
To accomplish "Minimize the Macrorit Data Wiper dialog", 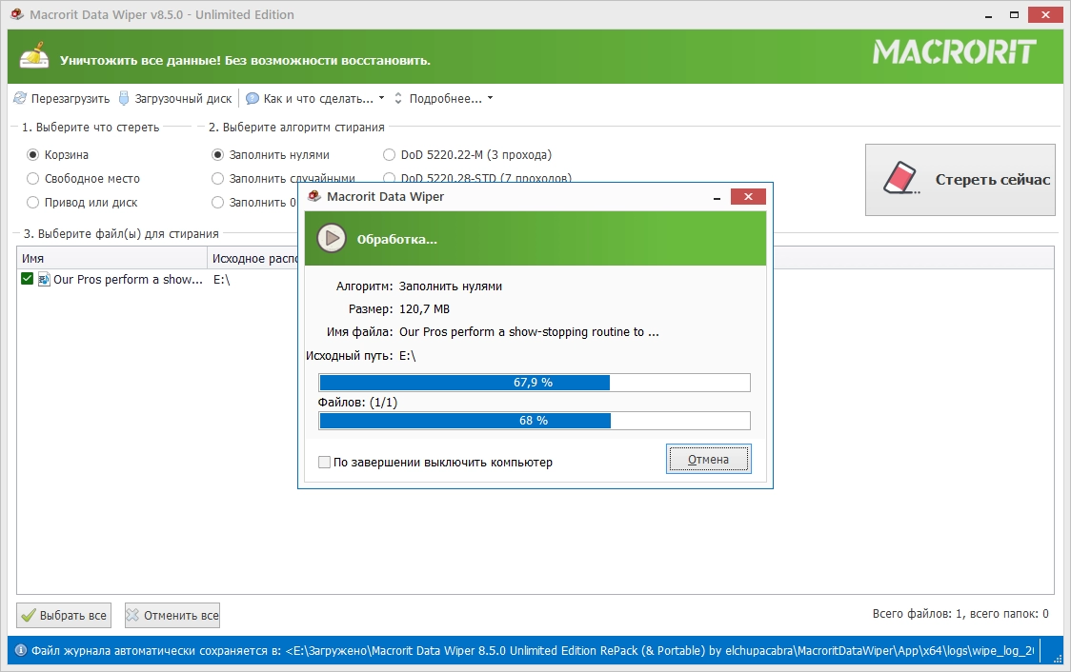I will click(717, 197).
